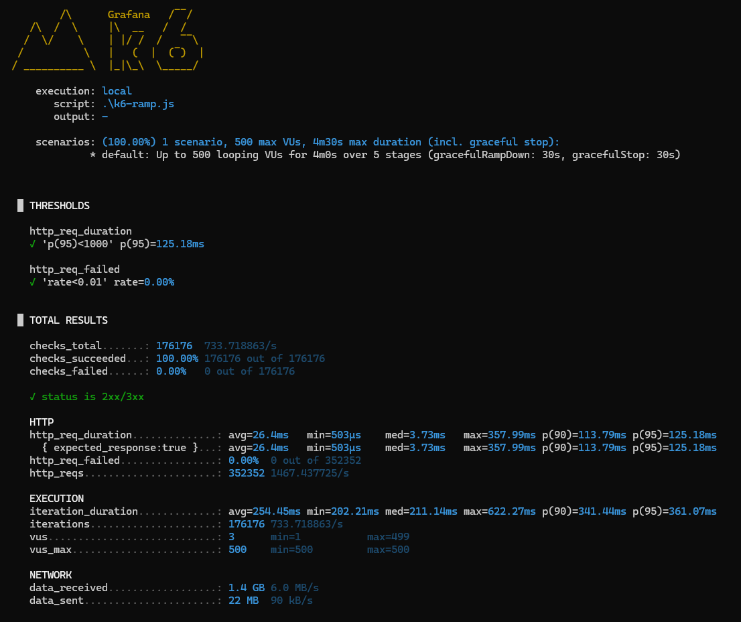741x622 pixels.
Task: Select the '(100.00%) 1 scenario, 500 max VUs' line
Action: [x=331, y=142]
